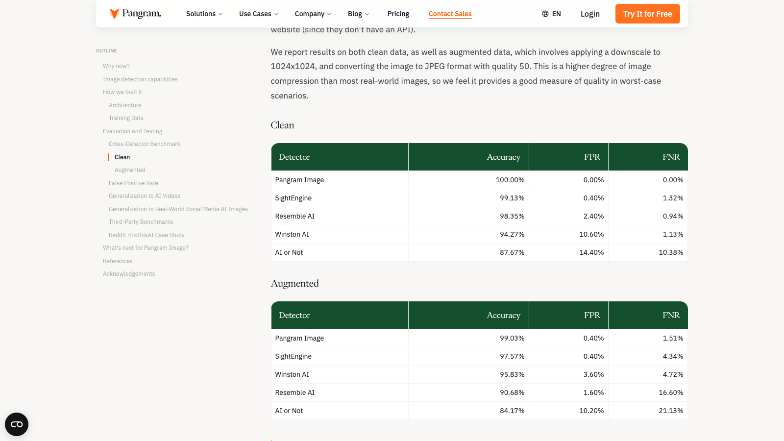This screenshot has width=784, height=441.
Task: Jump to Why now? outline section
Action: point(116,66)
